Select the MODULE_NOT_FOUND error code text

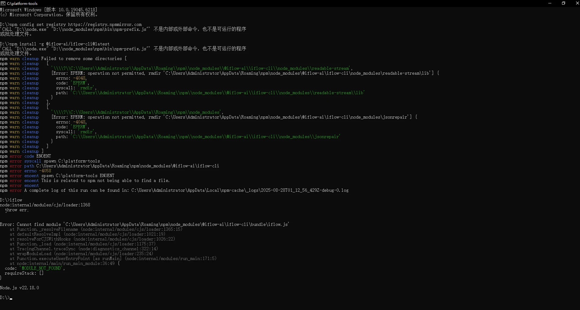click(41, 268)
